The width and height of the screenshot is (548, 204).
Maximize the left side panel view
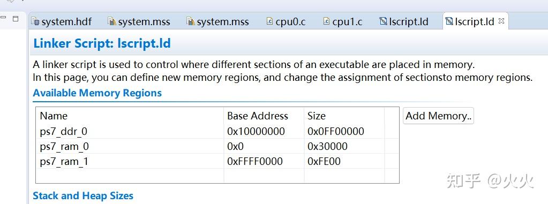[16, 18]
